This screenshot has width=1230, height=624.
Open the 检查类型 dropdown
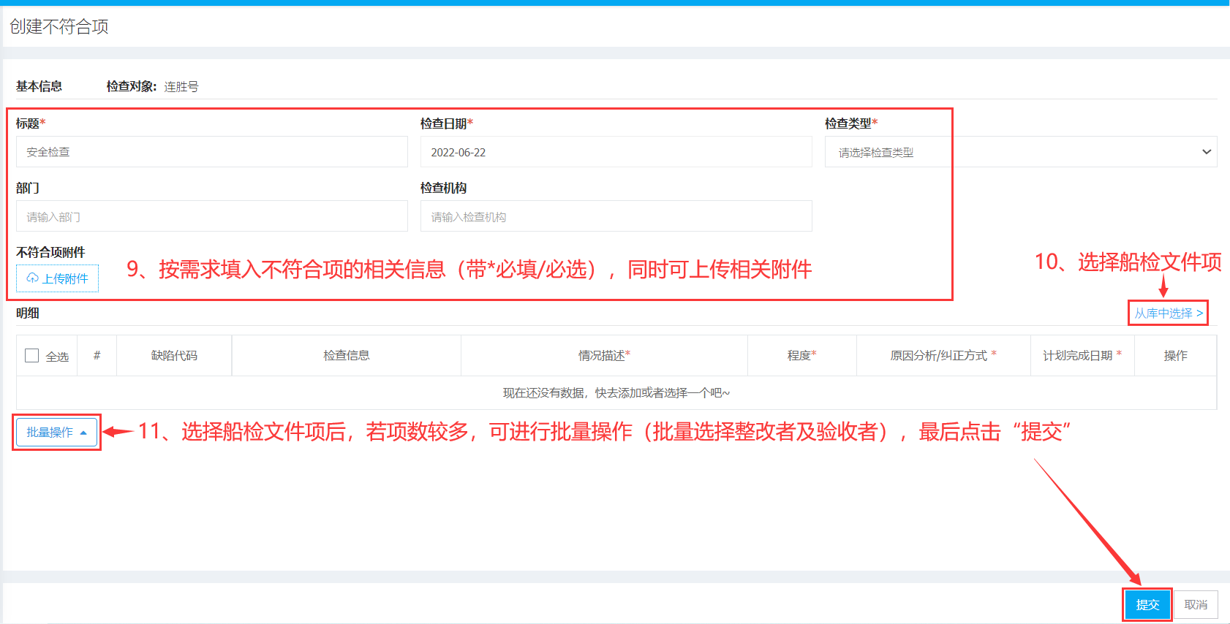[x=1021, y=152]
